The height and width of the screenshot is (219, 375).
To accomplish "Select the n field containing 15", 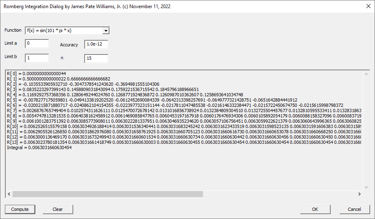I will point(96,59).
